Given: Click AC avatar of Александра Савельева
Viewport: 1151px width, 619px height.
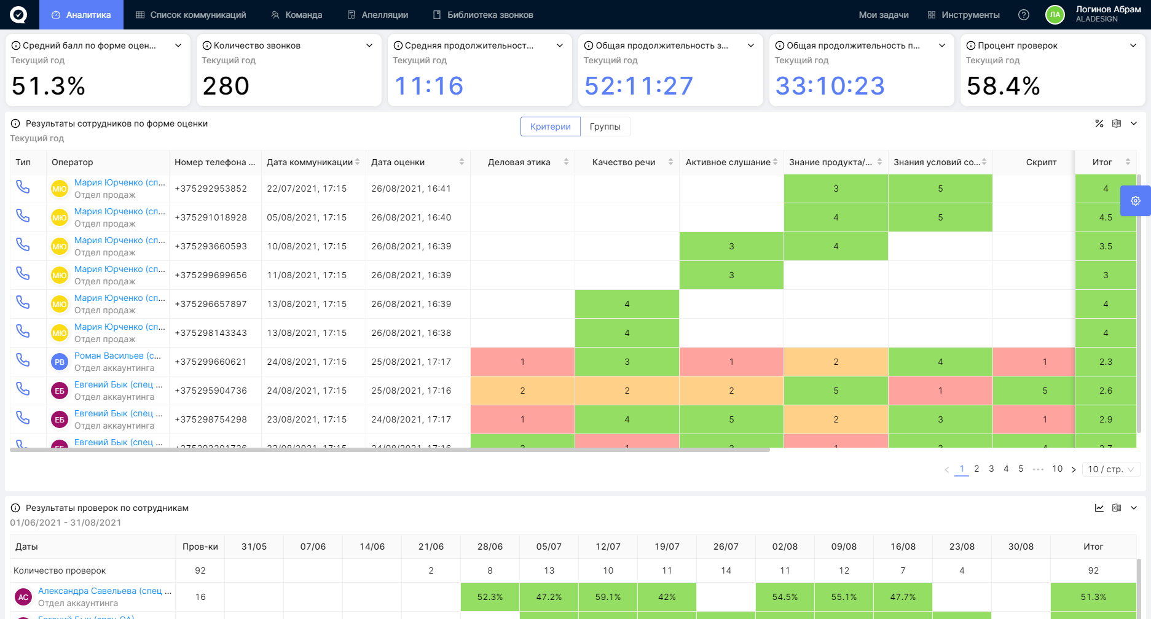Looking at the screenshot, I should click(x=23, y=597).
